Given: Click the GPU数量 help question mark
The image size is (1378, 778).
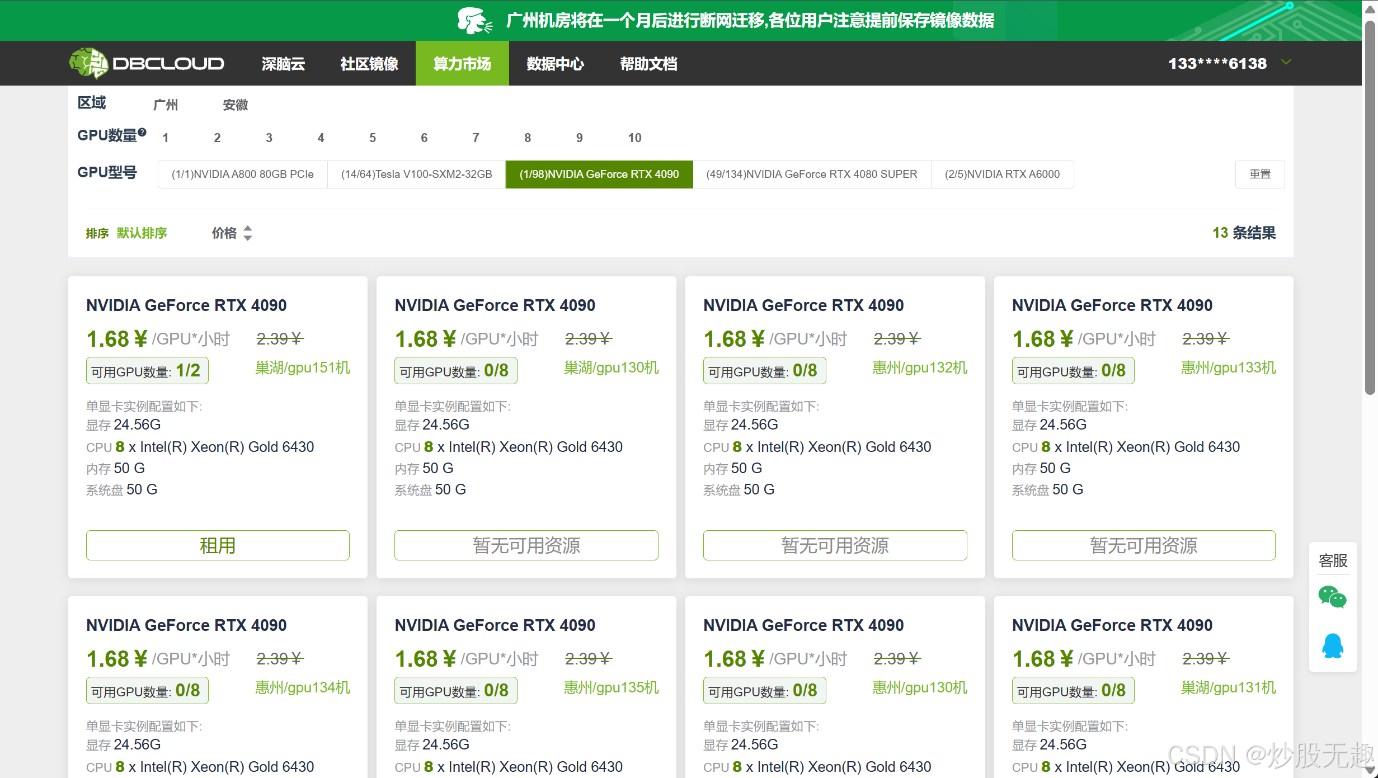Looking at the screenshot, I should click(x=142, y=133).
